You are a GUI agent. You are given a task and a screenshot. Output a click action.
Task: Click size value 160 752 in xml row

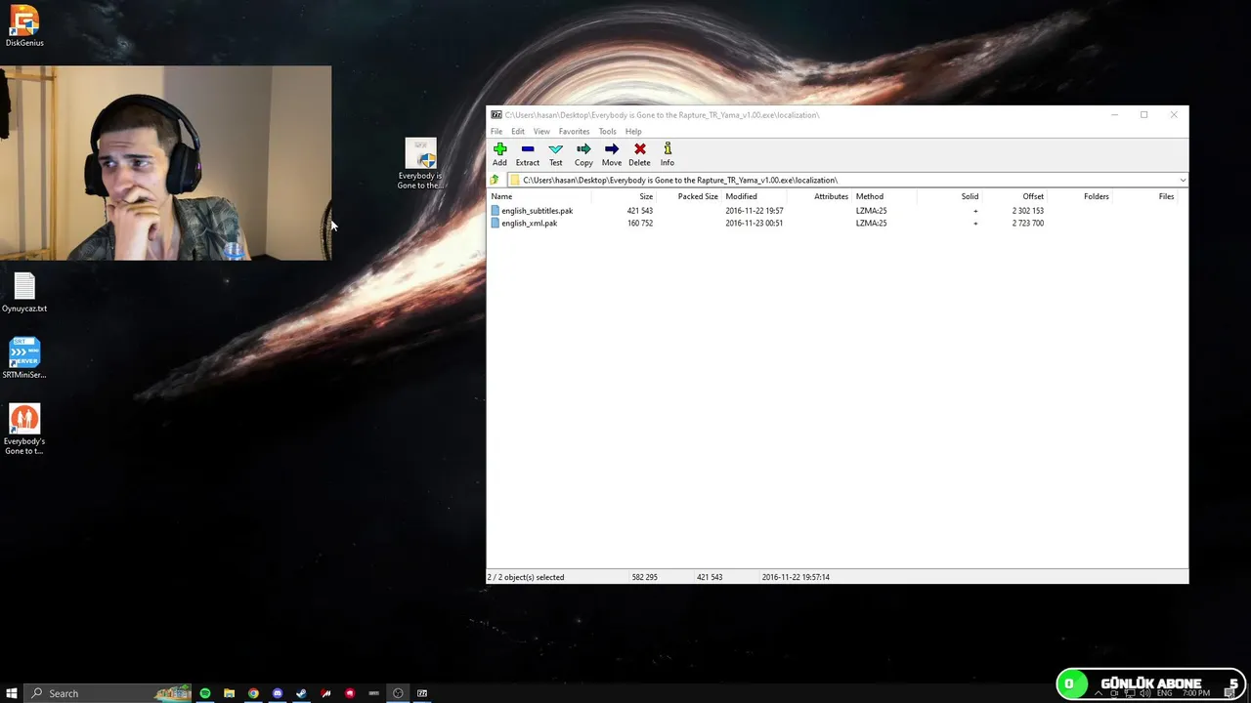639,224
